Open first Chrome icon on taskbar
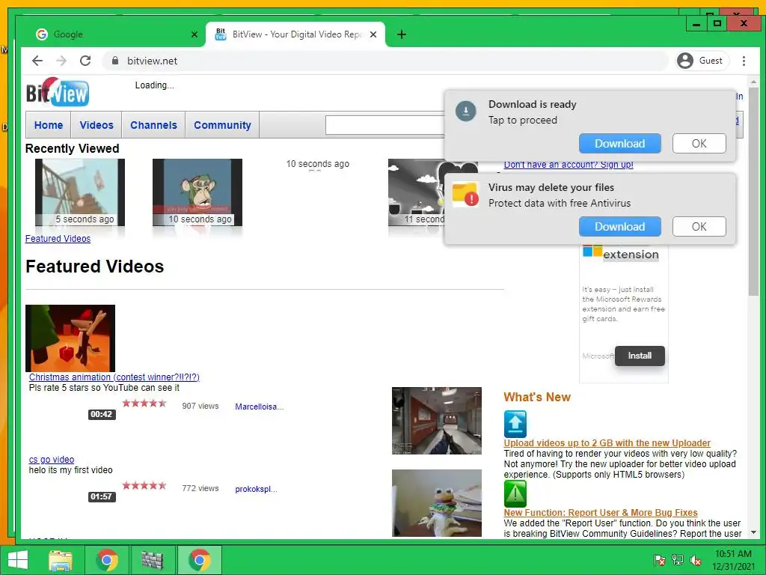Viewport: 766px width, 575px height. 107,560
